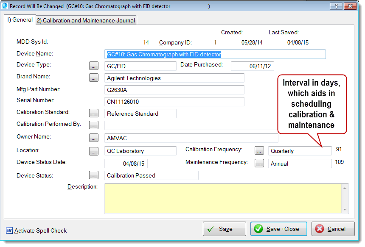Click the Save +Close button
The height and width of the screenshot is (247, 365).
coord(279,229)
